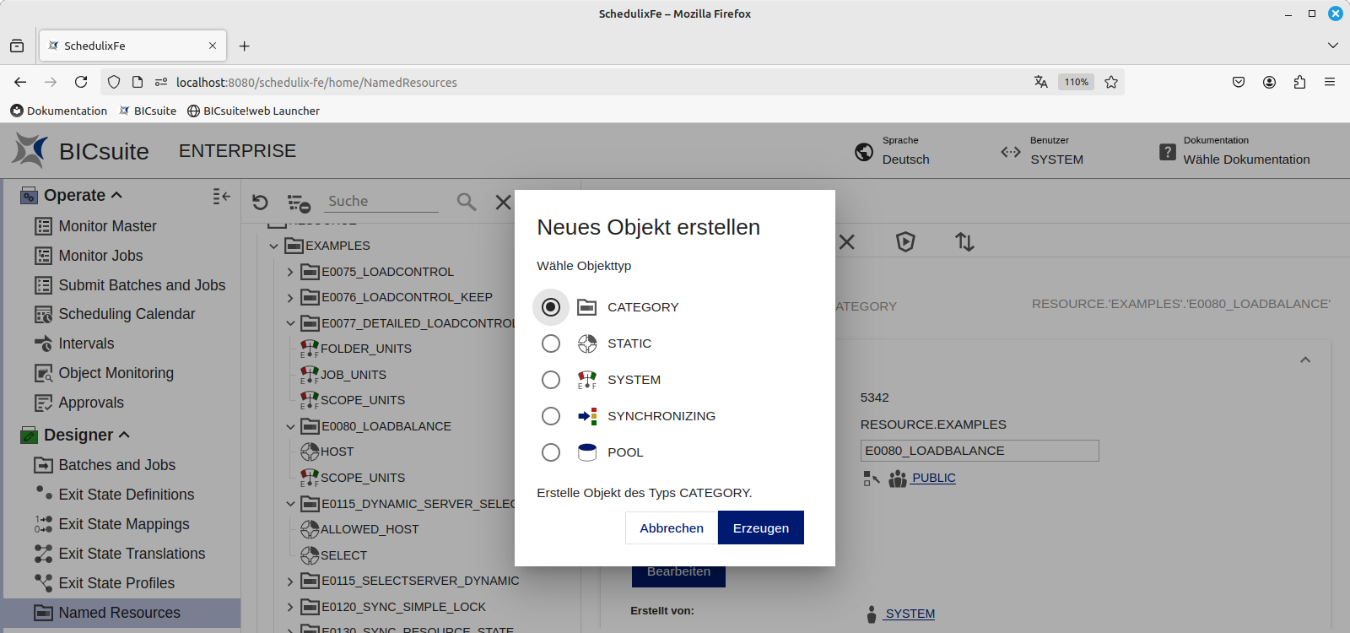Click the search magnifier icon
Image resolution: width=1350 pixels, height=633 pixels.
[x=466, y=202]
